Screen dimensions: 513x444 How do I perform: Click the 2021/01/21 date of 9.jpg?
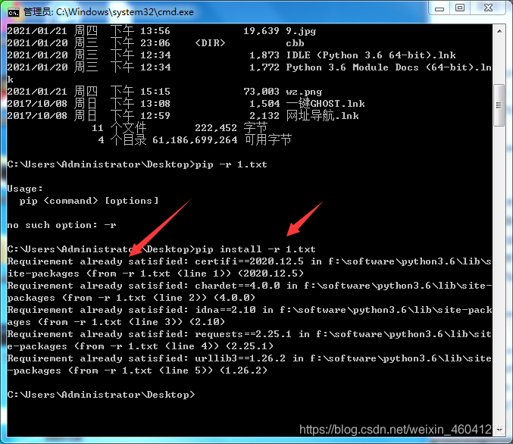click(x=37, y=31)
